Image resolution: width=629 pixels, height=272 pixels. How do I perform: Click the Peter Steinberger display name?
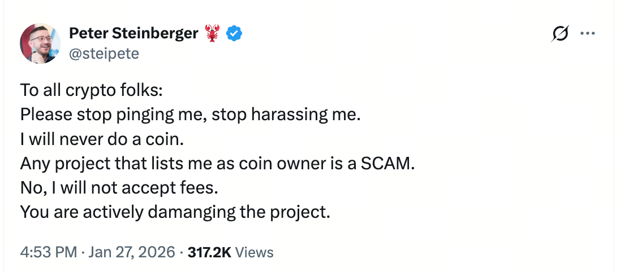[133, 34]
